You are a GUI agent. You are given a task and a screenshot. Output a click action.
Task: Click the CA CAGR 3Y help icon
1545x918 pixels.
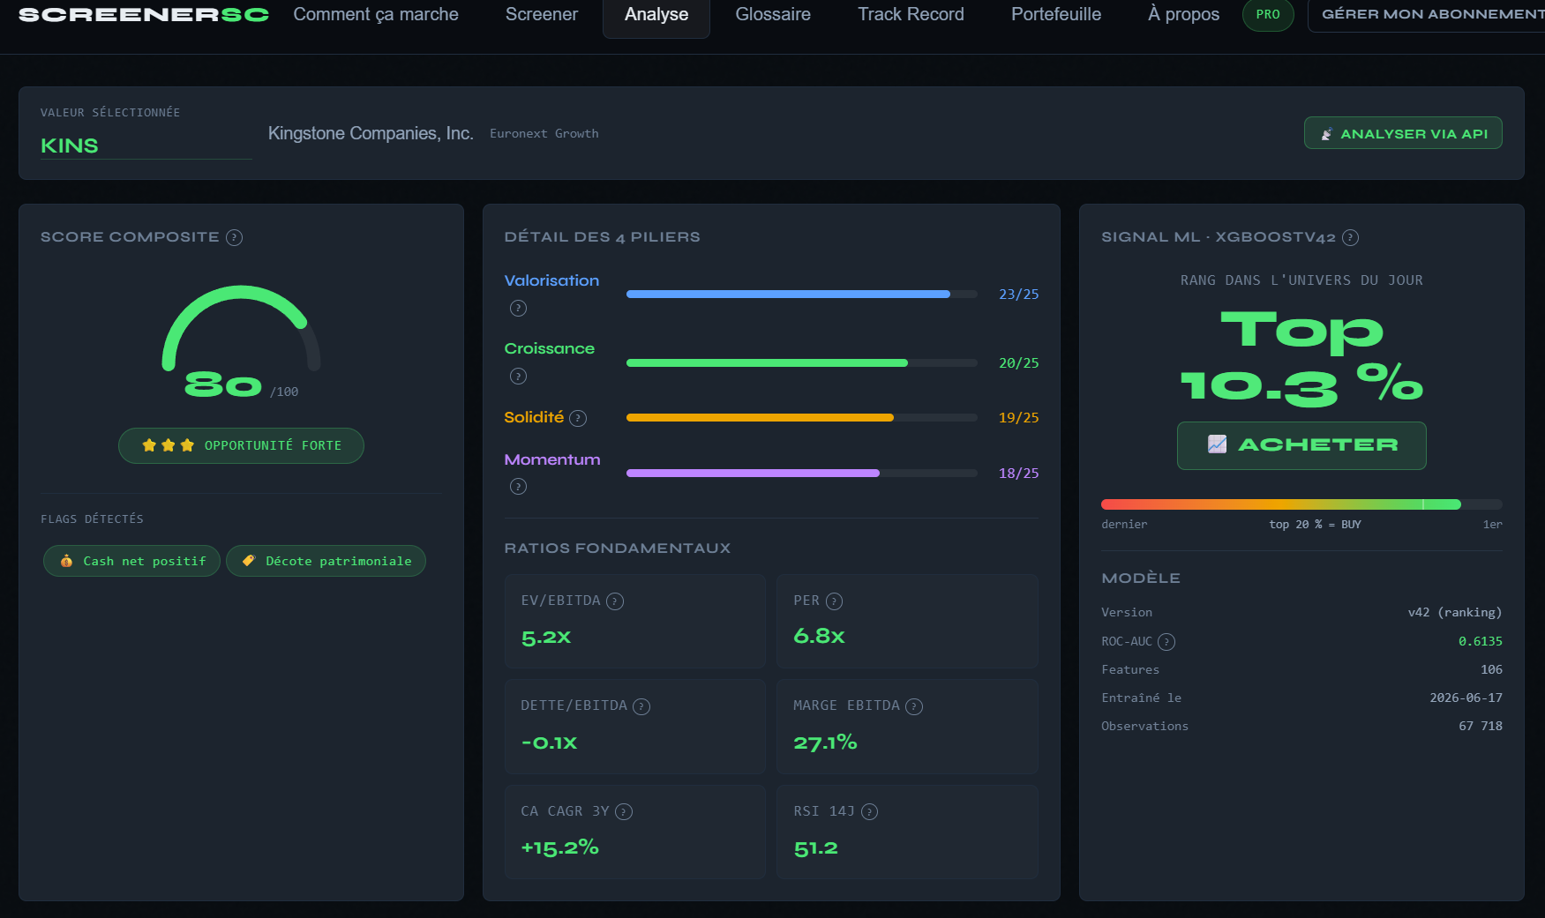624,812
